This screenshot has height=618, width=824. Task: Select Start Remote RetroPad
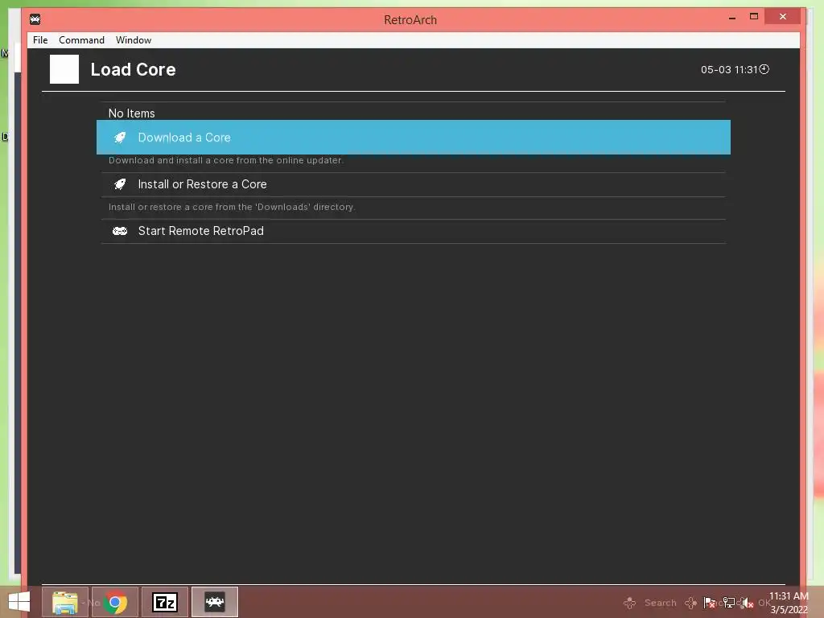pyautogui.click(x=413, y=231)
